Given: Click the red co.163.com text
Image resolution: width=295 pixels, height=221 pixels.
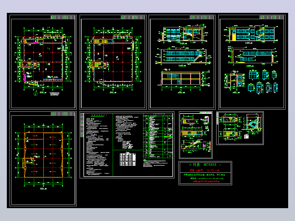Looking at the screenshot, I should (213, 170).
